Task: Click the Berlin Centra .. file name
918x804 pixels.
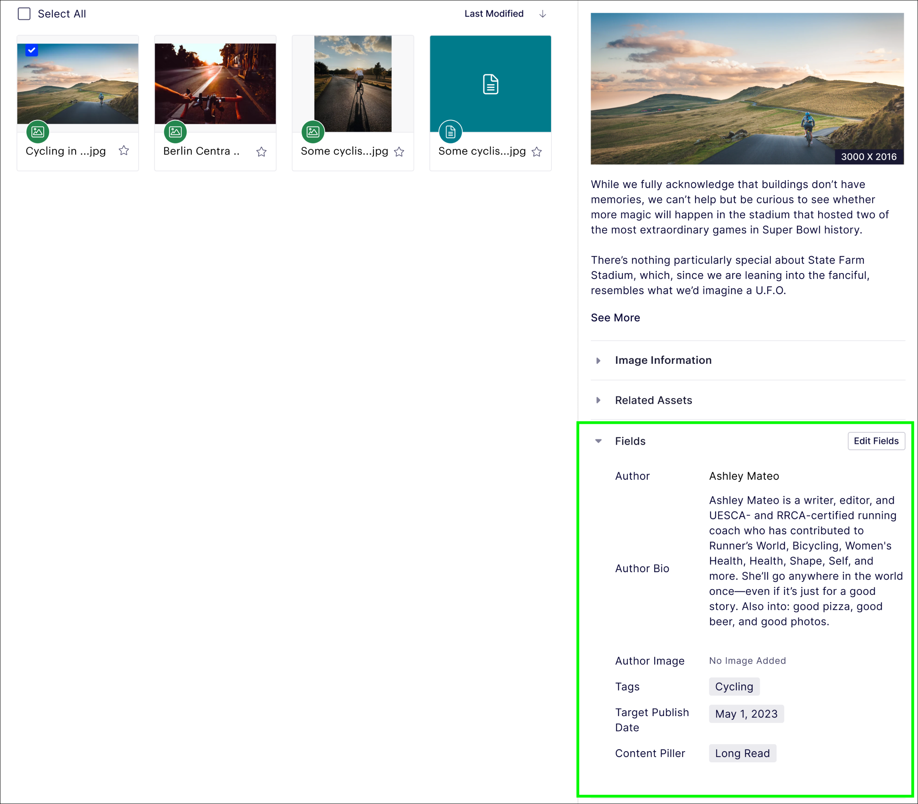Action: pyautogui.click(x=201, y=151)
